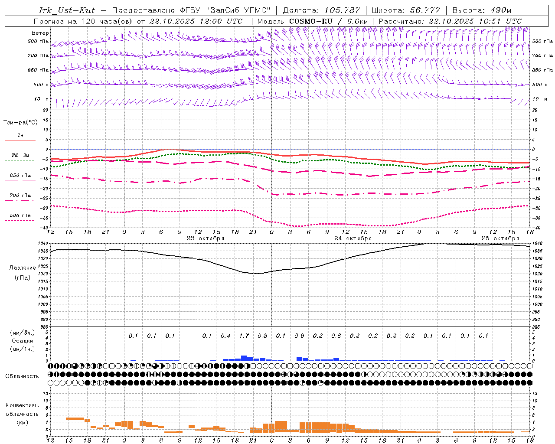
Task: Click the 0.9 precipitation value
Action: click(299, 336)
